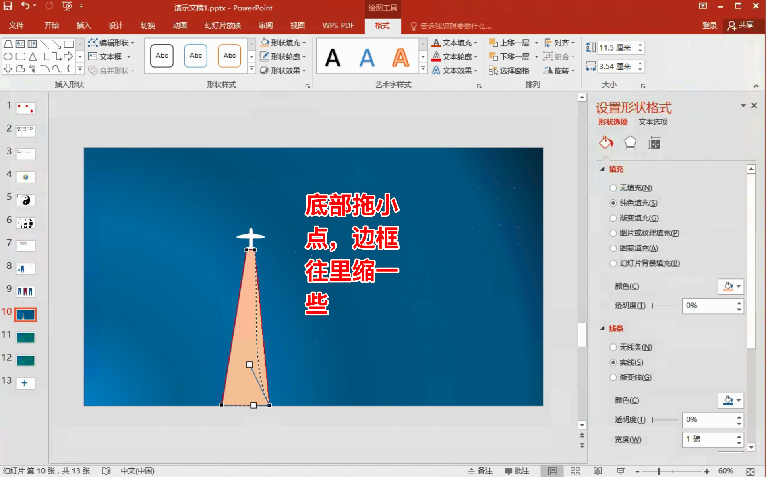Click the Text Fill (文本填充) icon

pyautogui.click(x=436, y=43)
